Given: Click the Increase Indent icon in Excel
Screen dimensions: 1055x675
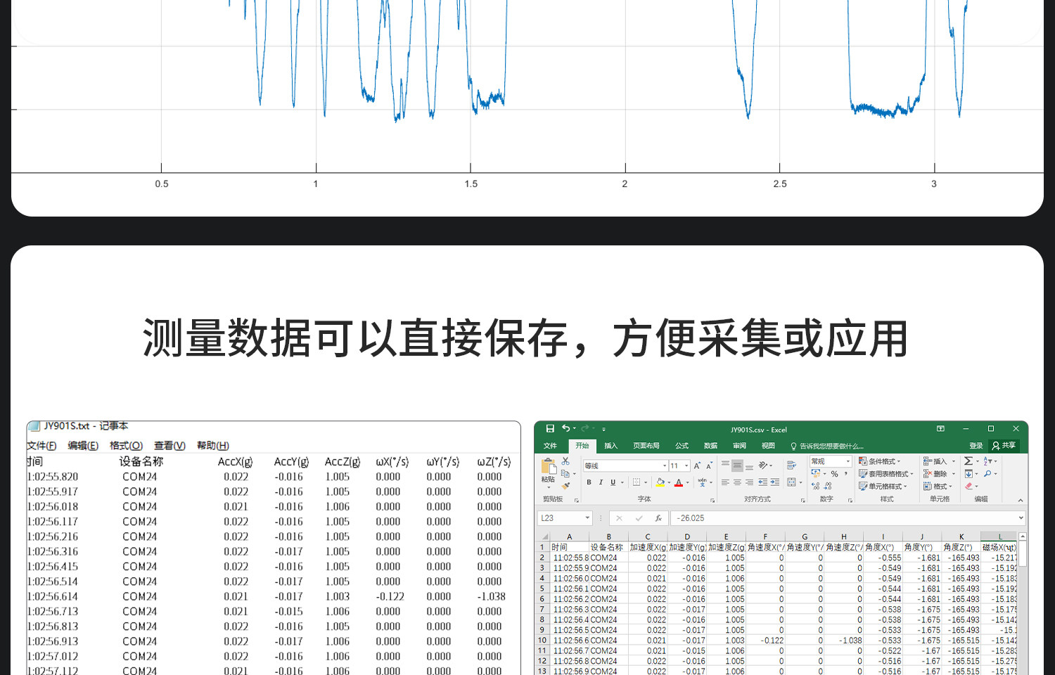Looking at the screenshot, I should pos(775,482).
